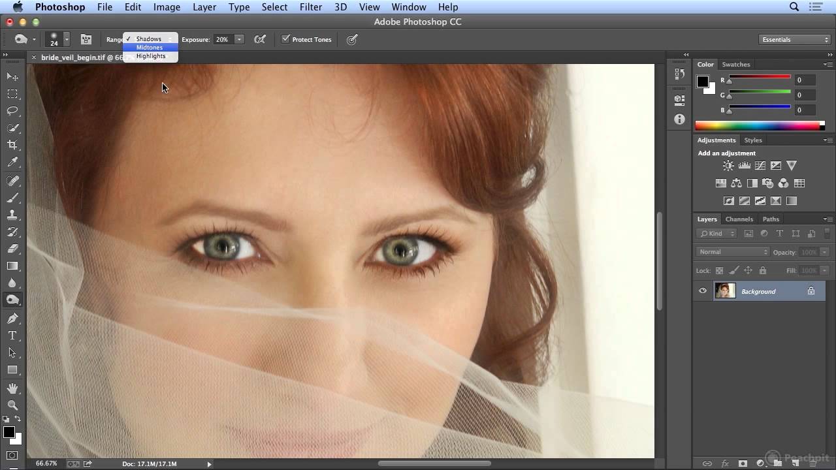This screenshot has width=836, height=470.
Task: Choose Highlights in the Range list
Action: [150, 56]
